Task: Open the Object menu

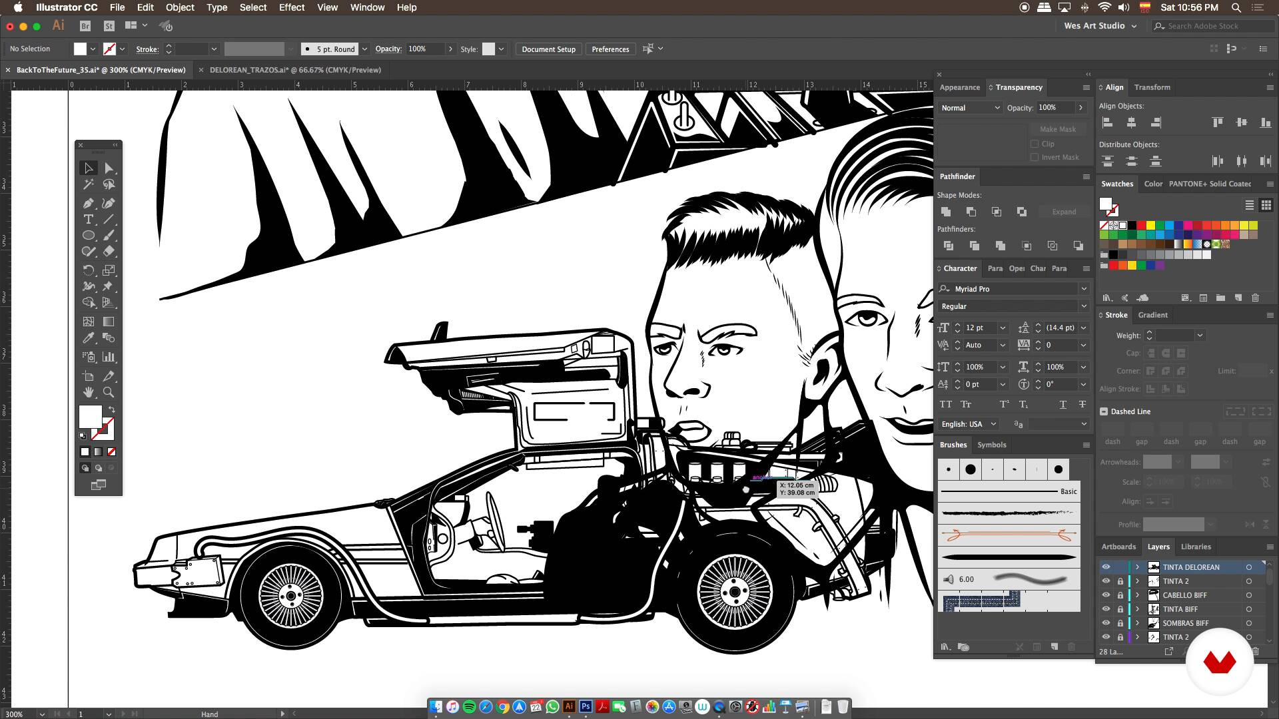Action: (x=180, y=7)
